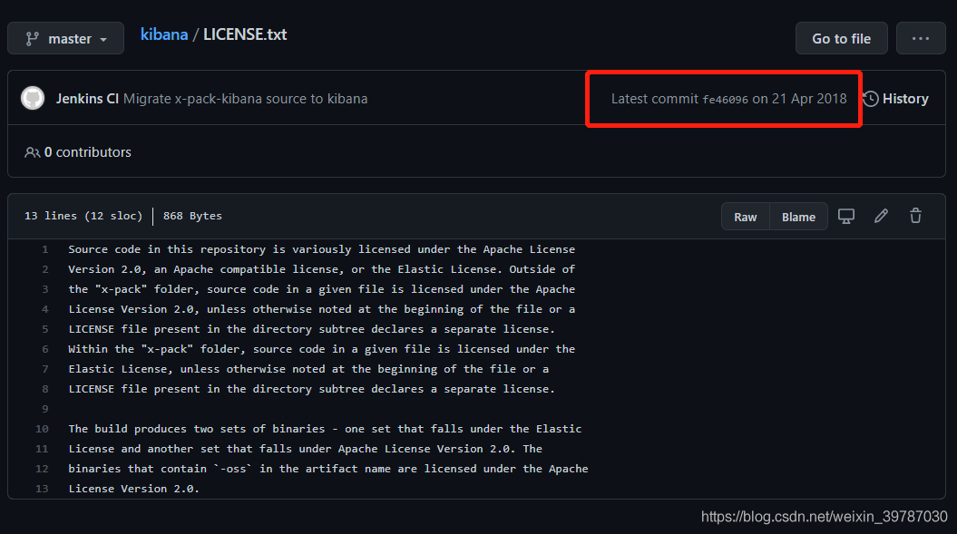Image resolution: width=957 pixels, height=534 pixels.
Task: Click the Jenkins CI avatar image
Action: 33,98
